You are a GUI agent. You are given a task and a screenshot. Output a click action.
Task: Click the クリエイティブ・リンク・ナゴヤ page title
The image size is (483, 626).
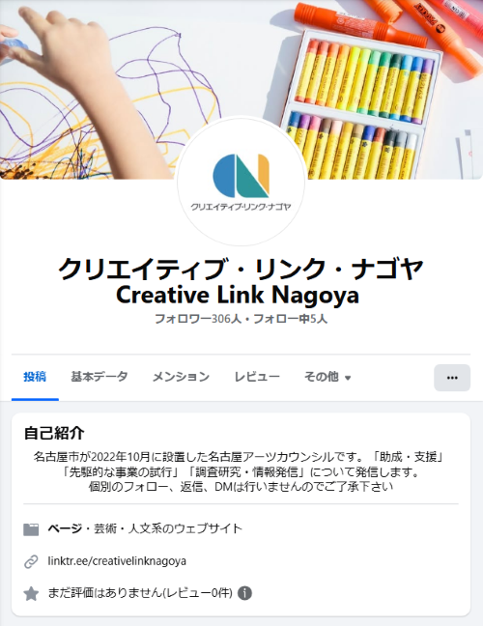point(241,269)
